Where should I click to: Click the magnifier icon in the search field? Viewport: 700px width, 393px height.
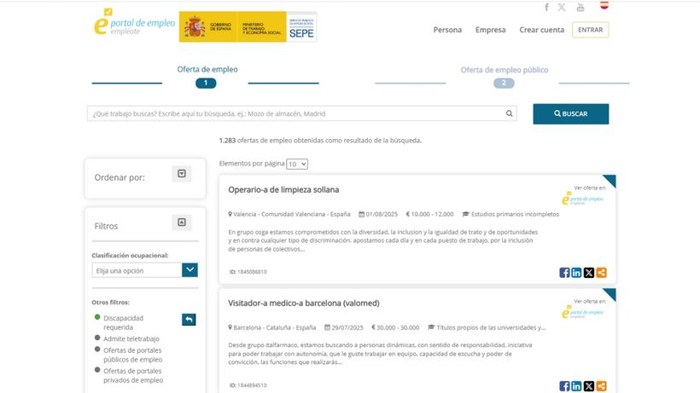click(x=510, y=113)
